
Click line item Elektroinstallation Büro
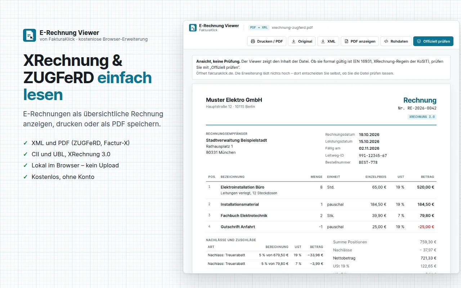(x=242, y=187)
